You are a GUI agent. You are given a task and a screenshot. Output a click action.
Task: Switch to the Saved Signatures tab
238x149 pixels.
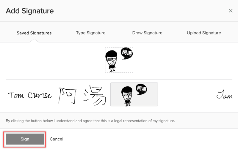pyautogui.click(x=34, y=33)
